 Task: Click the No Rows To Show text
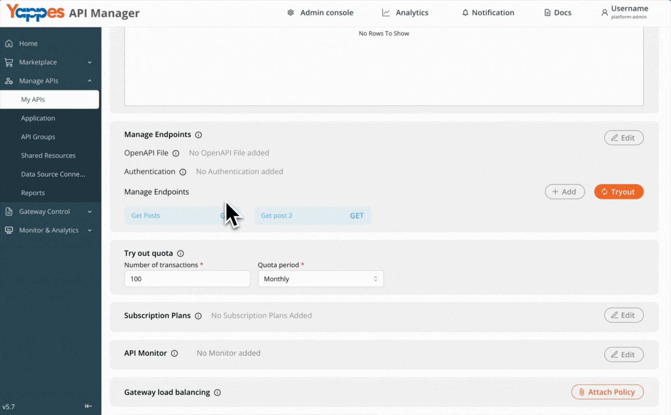[384, 33]
